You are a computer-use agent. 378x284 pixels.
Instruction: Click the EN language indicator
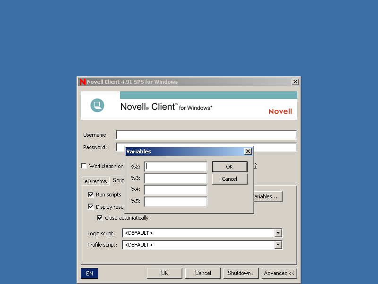click(x=89, y=274)
